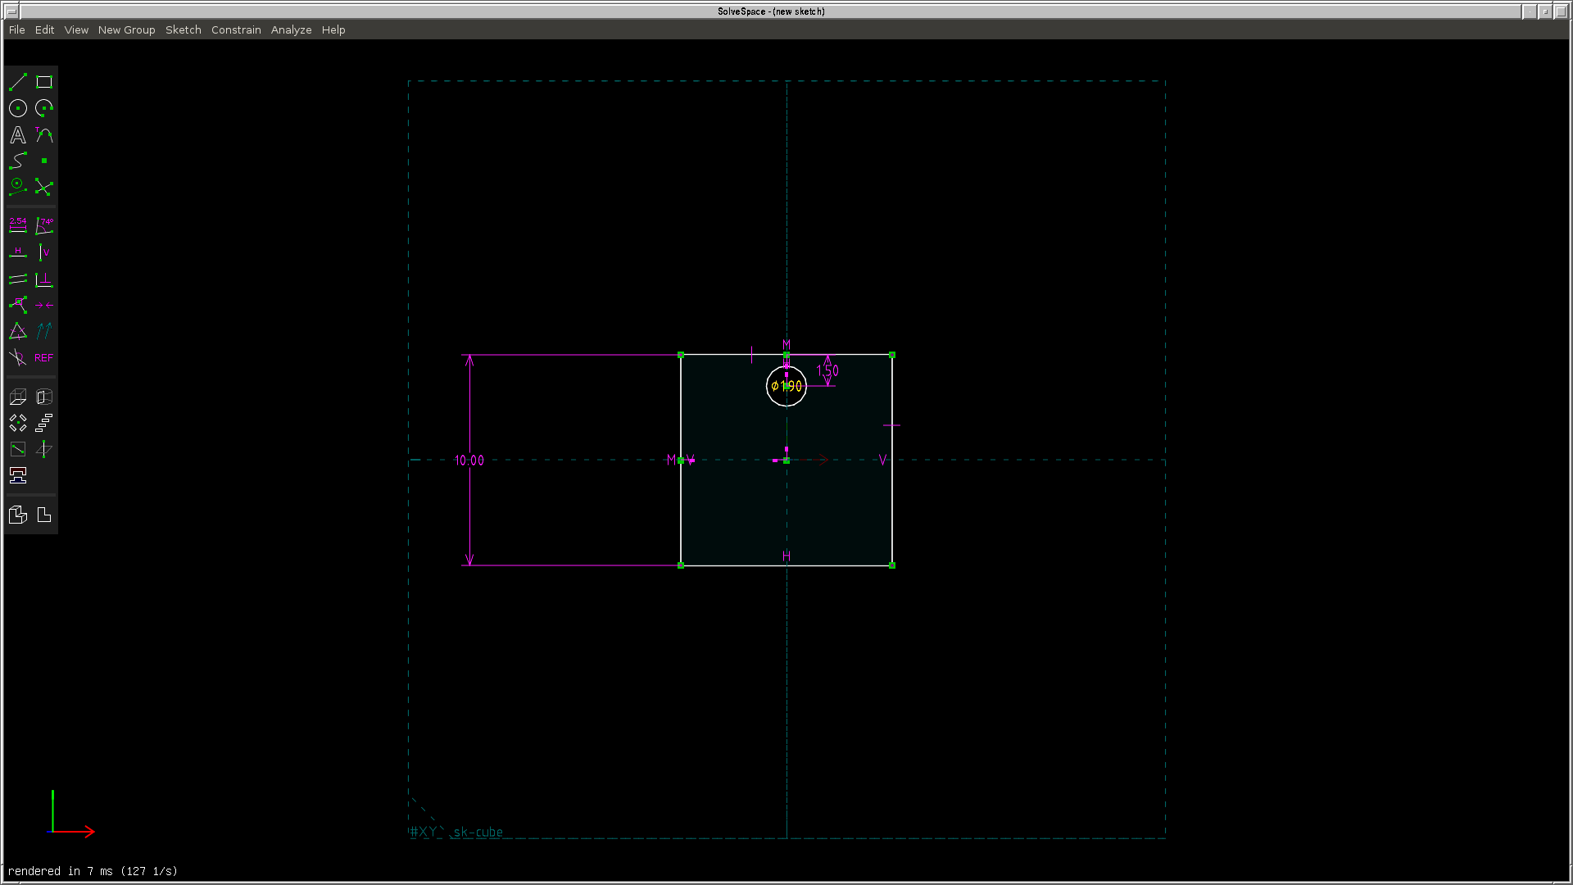Select the line segment sketch tool
The width and height of the screenshot is (1573, 885).
(18, 82)
